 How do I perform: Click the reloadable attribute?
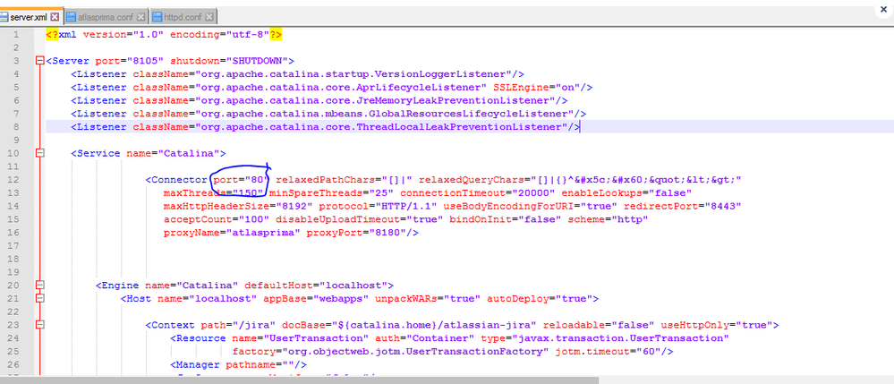point(572,325)
